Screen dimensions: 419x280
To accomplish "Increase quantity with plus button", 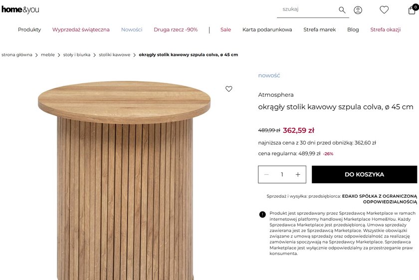I will pos(298,175).
